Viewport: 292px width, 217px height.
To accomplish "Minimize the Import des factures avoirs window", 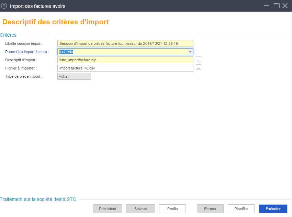I will click(x=266, y=6).
